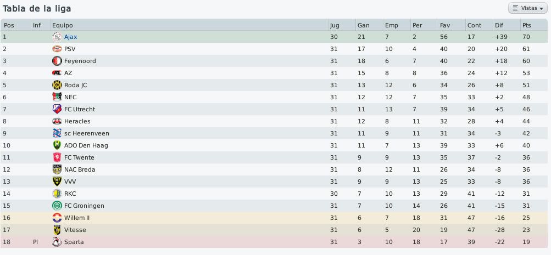The height and width of the screenshot is (255, 551).
Task: Click the PSV club badge
Action: pos(57,49)
